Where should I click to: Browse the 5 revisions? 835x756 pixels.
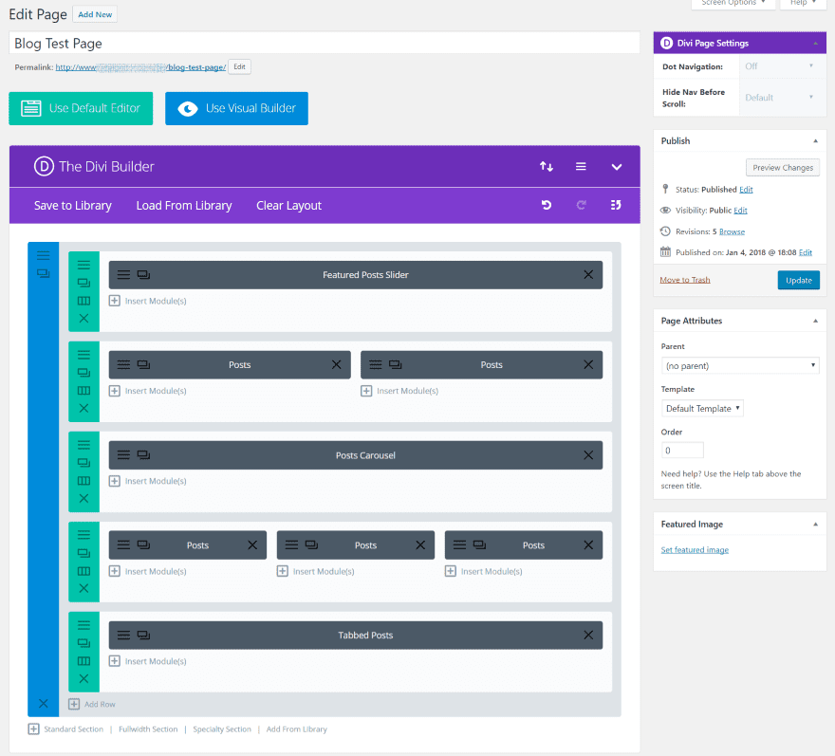click(733, 231)
